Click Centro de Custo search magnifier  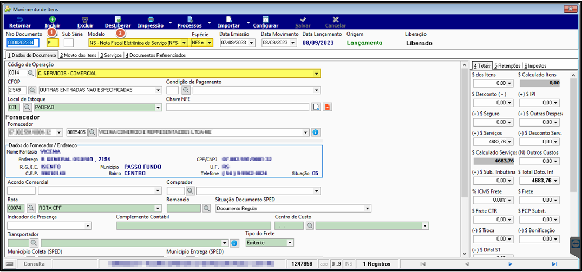(x=310, y=225)
